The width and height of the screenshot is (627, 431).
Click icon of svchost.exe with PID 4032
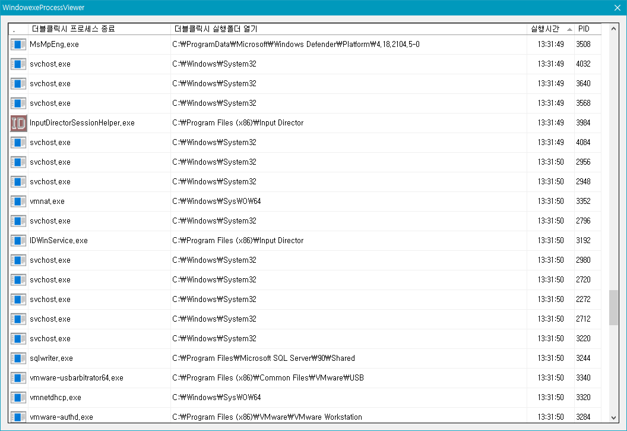coord(18,64)
